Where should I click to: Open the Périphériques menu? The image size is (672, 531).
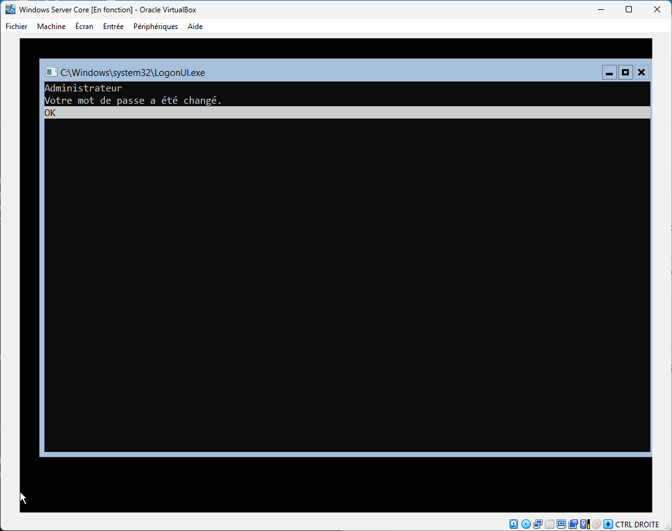156,26
